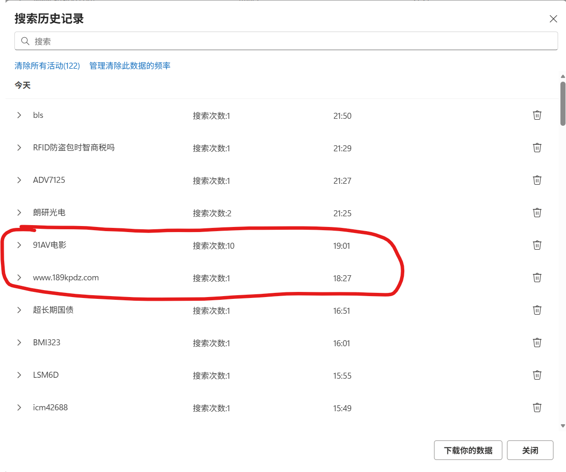Close the search history dialog with X
The image size is (566, 472).
(x=553, y=19)
